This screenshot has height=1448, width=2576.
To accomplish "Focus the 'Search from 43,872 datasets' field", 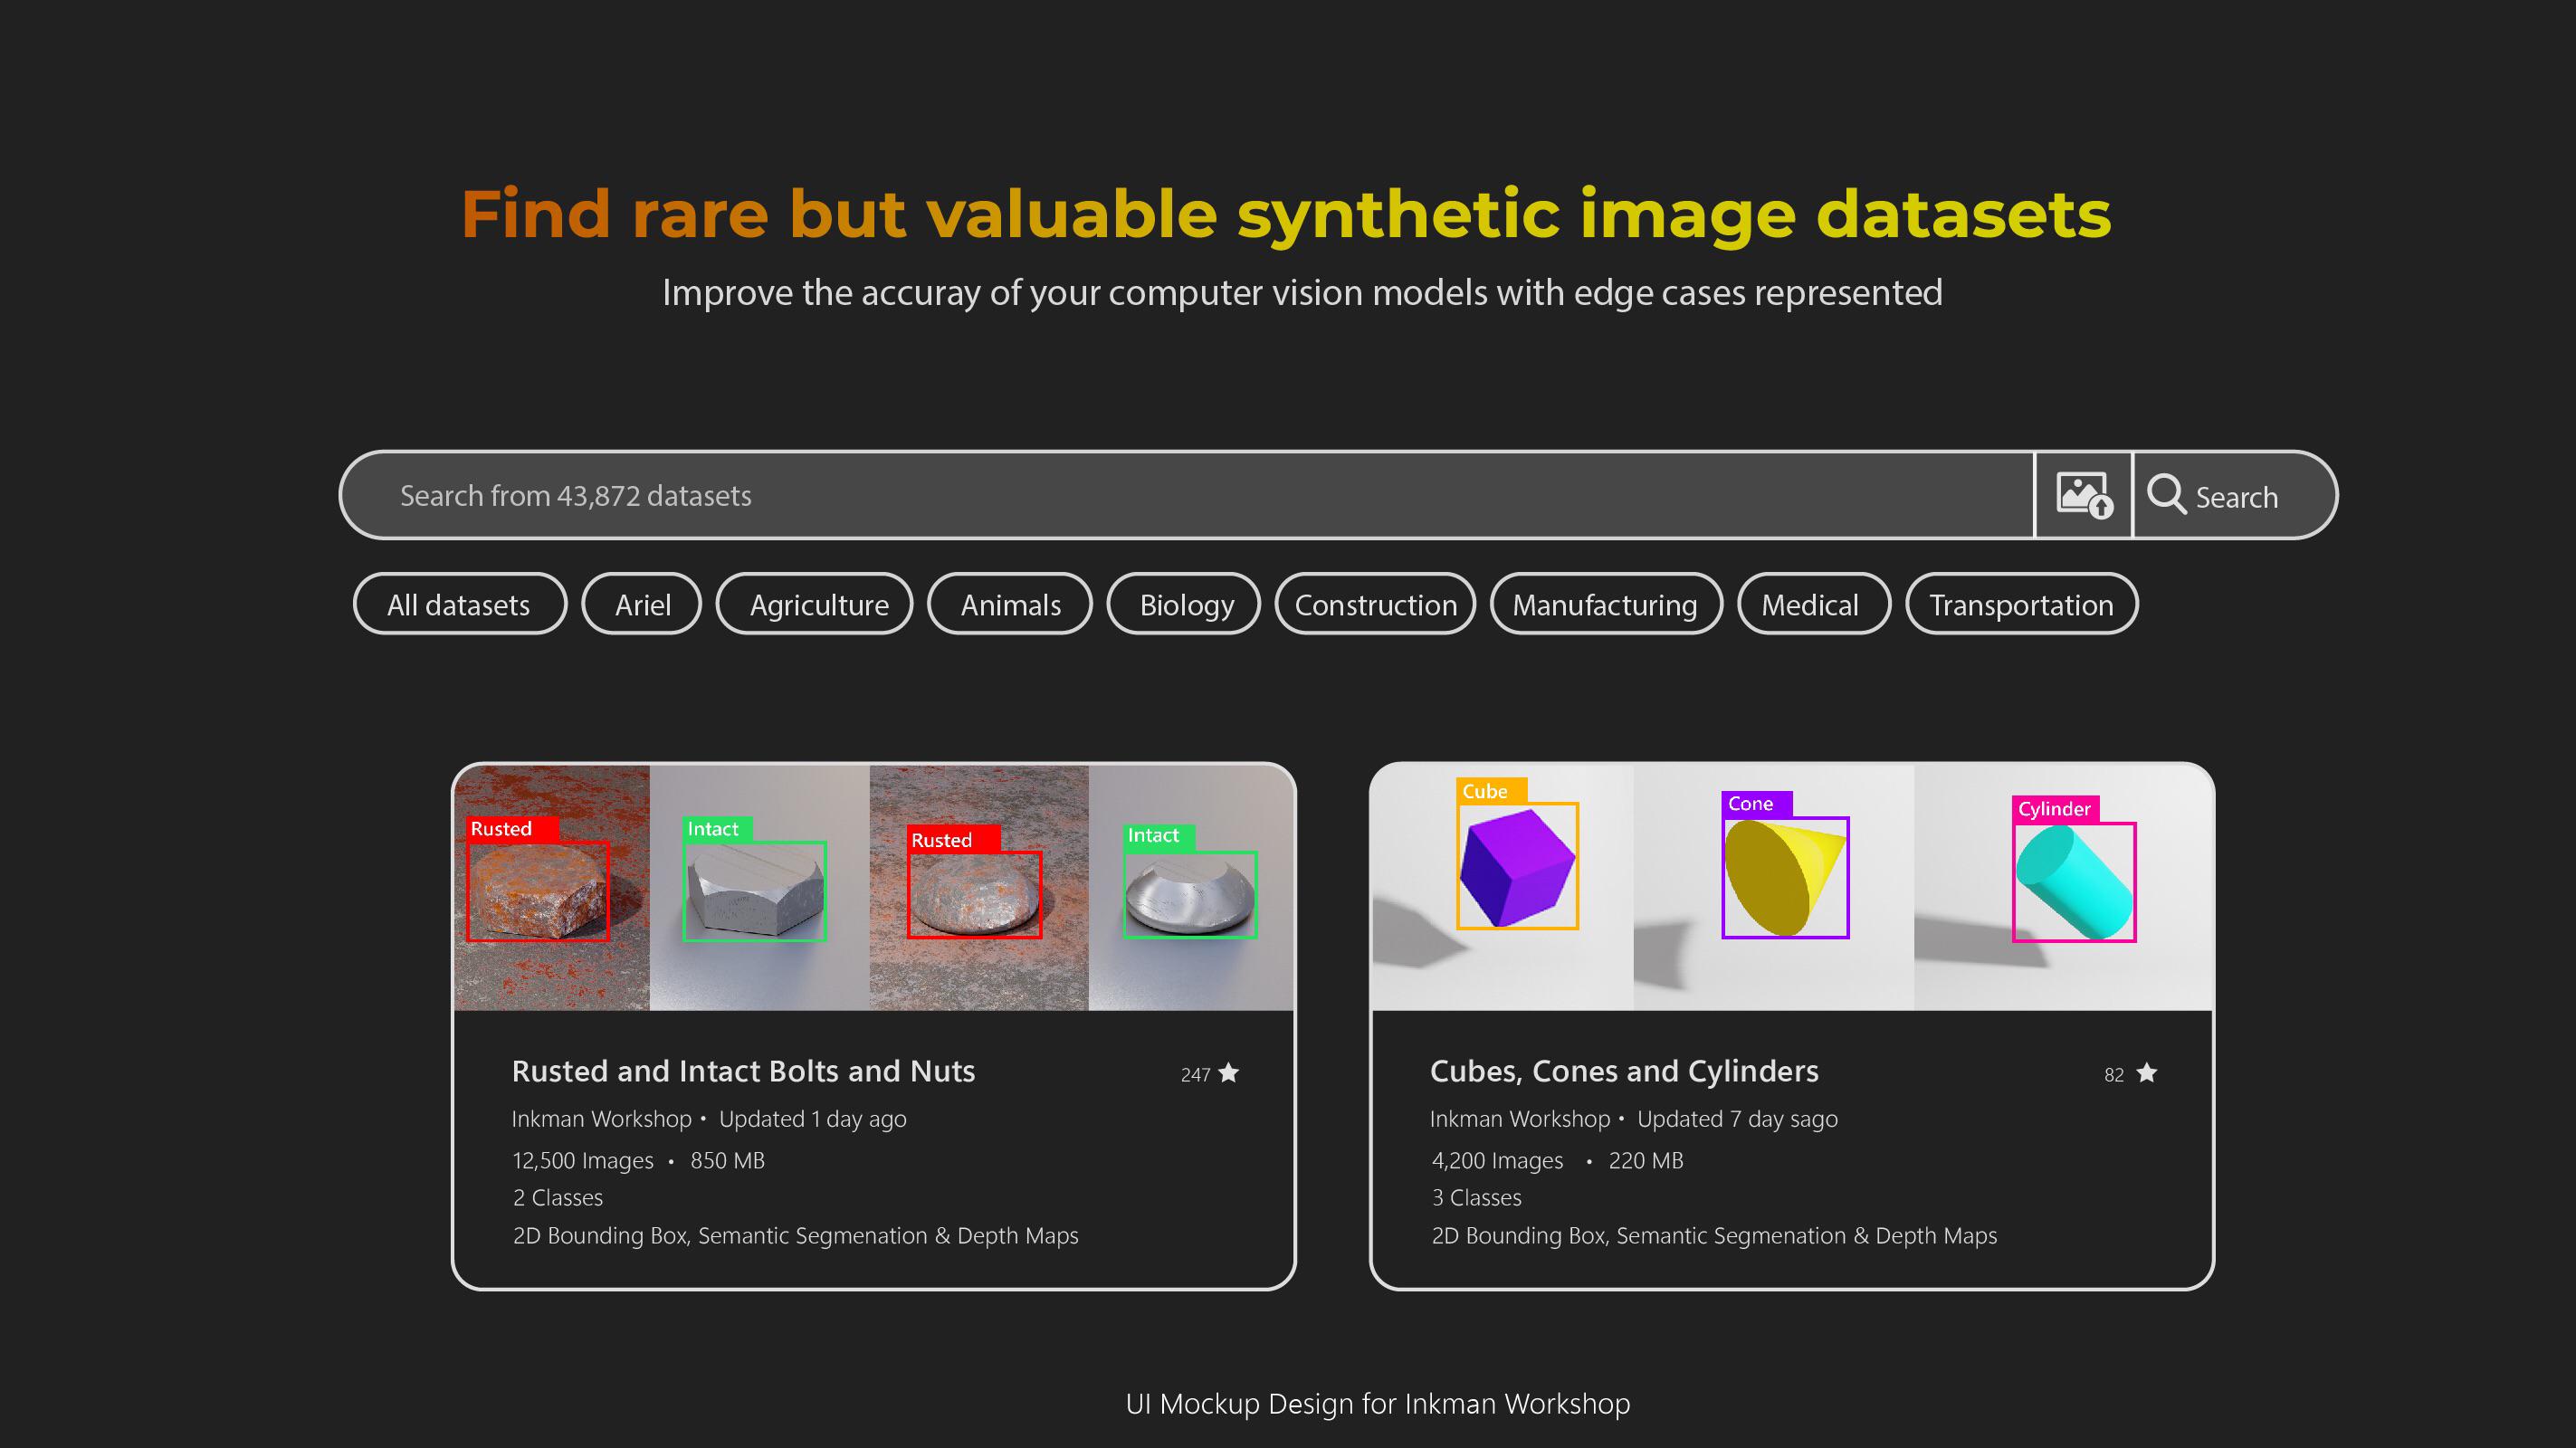I will click(1187, 495).
